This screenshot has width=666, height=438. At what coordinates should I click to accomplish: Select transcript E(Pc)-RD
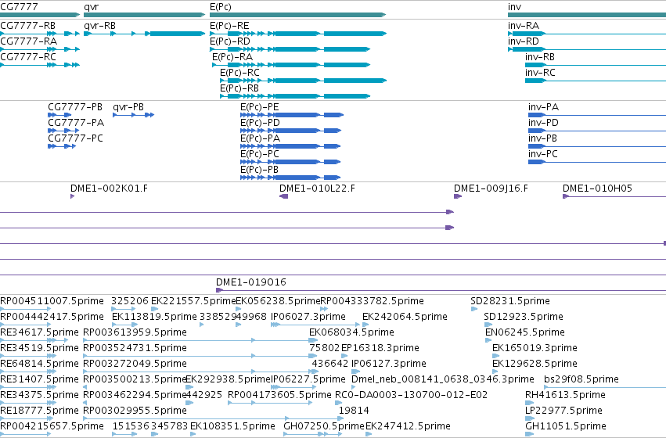[x=230, y=41]
